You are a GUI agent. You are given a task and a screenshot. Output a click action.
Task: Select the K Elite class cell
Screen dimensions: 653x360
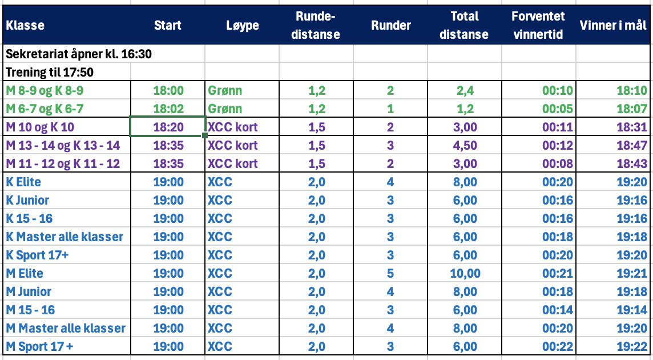(23, 182)
